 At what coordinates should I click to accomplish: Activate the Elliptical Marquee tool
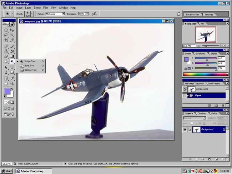point(6,30)
